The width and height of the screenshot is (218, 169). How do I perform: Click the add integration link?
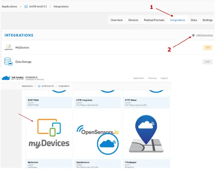tap(204, 35)
